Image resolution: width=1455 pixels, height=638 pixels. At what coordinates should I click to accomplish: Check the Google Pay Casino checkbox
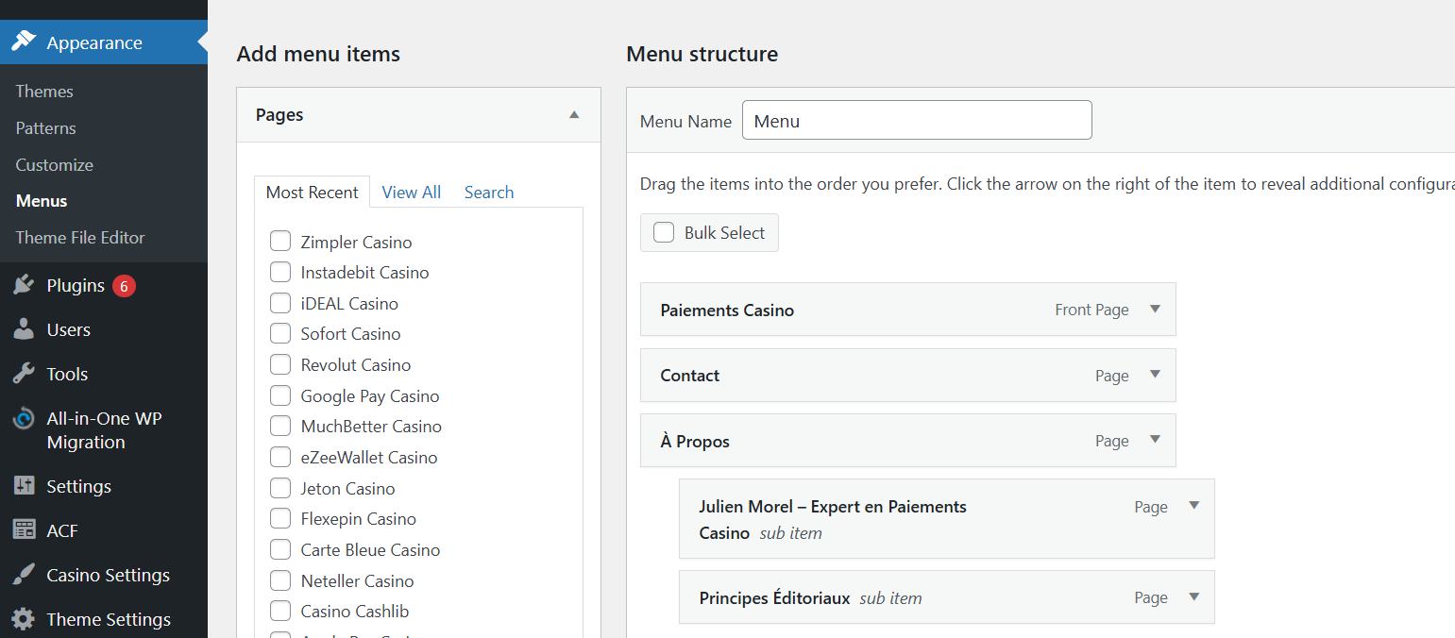(x=280, y=395)
